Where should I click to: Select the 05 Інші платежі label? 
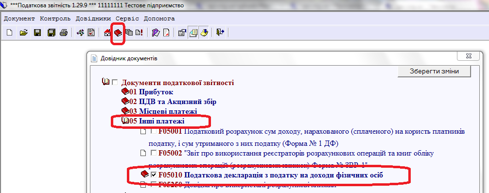[x=157, y=121]
